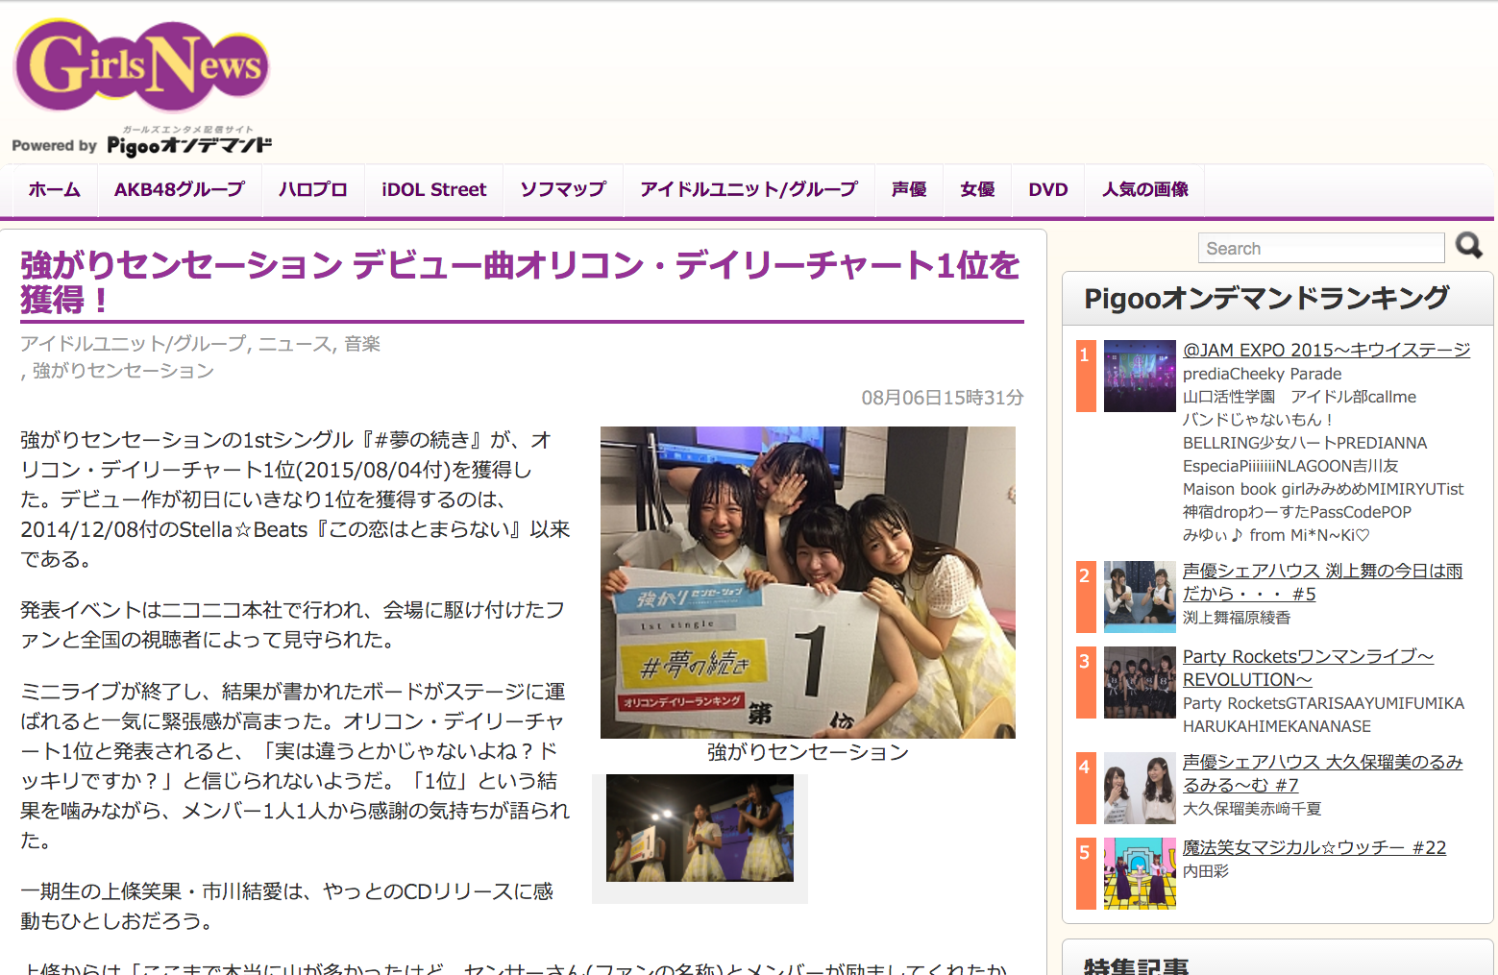Click the rank 5 マジカル☆ウッチー thumbnail

(1140, 873)
